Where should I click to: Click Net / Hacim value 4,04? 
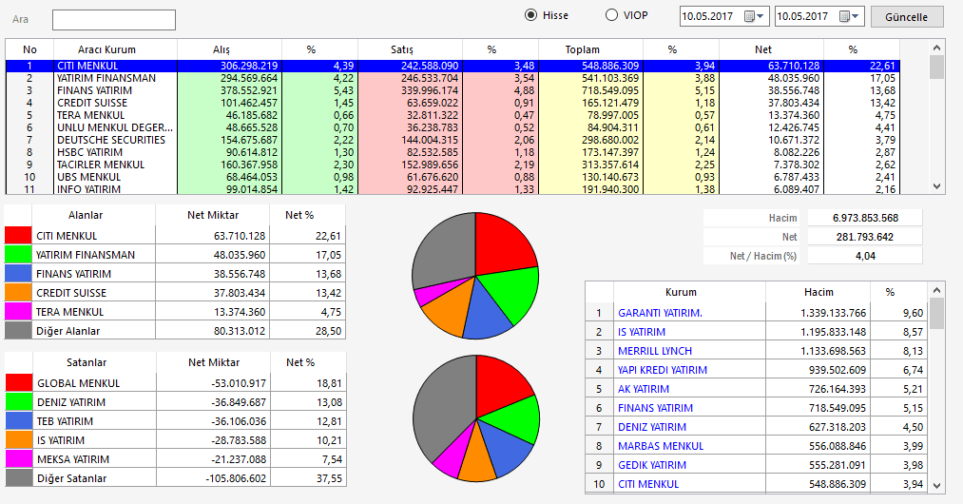865,256
